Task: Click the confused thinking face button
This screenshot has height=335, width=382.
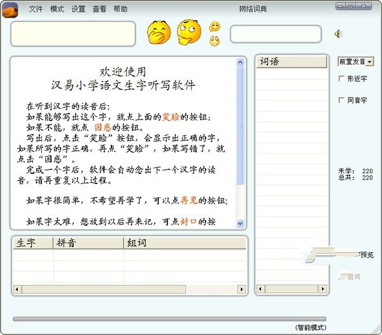Action: 189,32
